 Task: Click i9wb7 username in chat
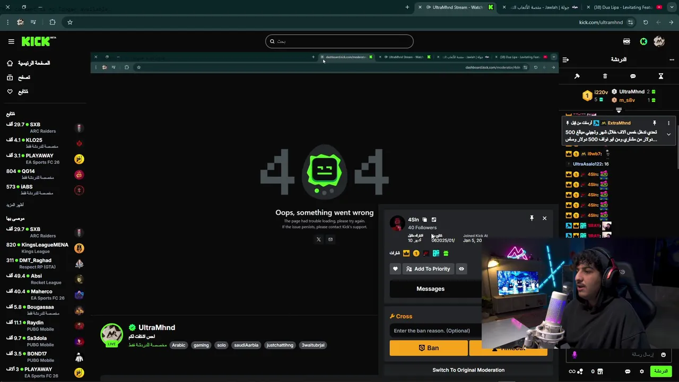[594, 154]
